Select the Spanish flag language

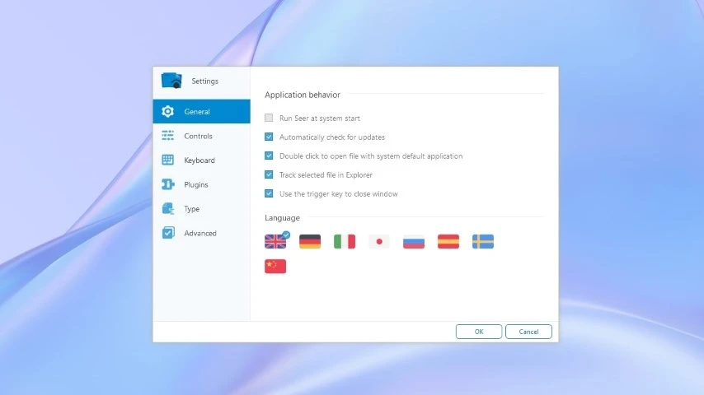click(x=448, y=242)
